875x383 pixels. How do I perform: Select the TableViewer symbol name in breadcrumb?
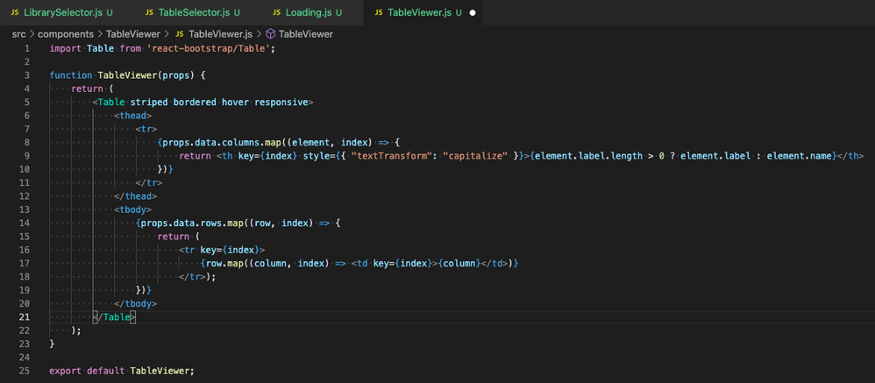[x=305, y=34]
